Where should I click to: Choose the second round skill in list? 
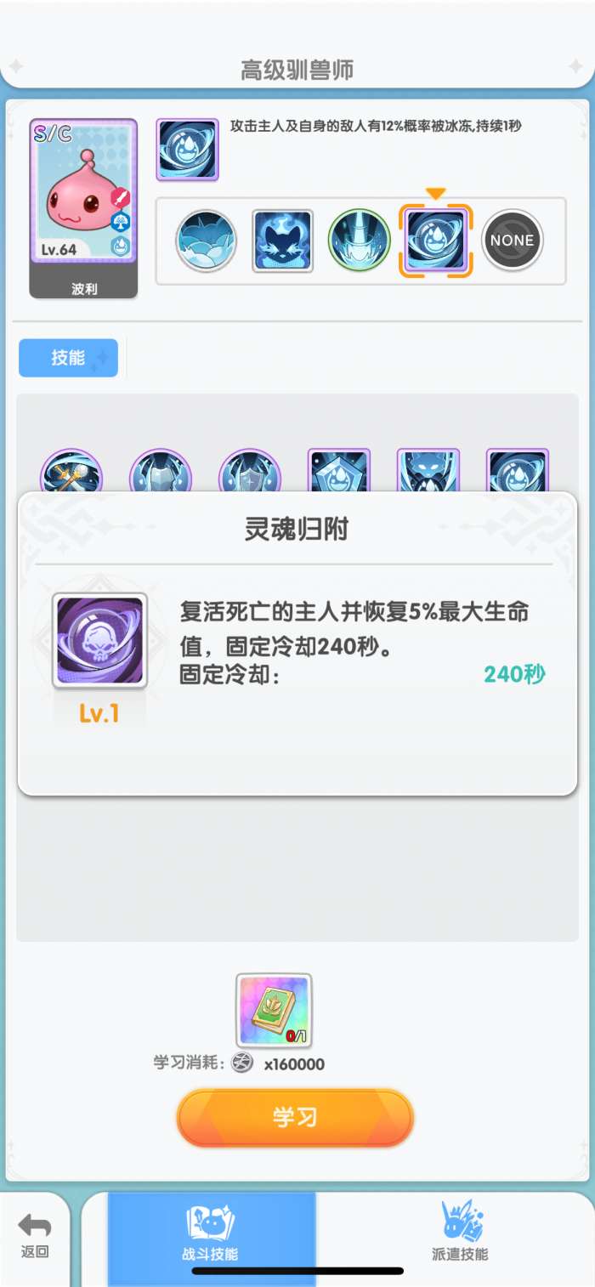pos(161,471)
